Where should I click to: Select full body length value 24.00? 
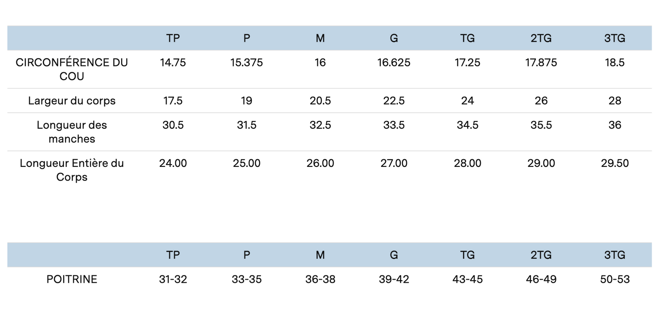pyautogui.click(x=173, y=163)
